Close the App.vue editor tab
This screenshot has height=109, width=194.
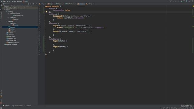pyautogui.click(x=63, y=4)
